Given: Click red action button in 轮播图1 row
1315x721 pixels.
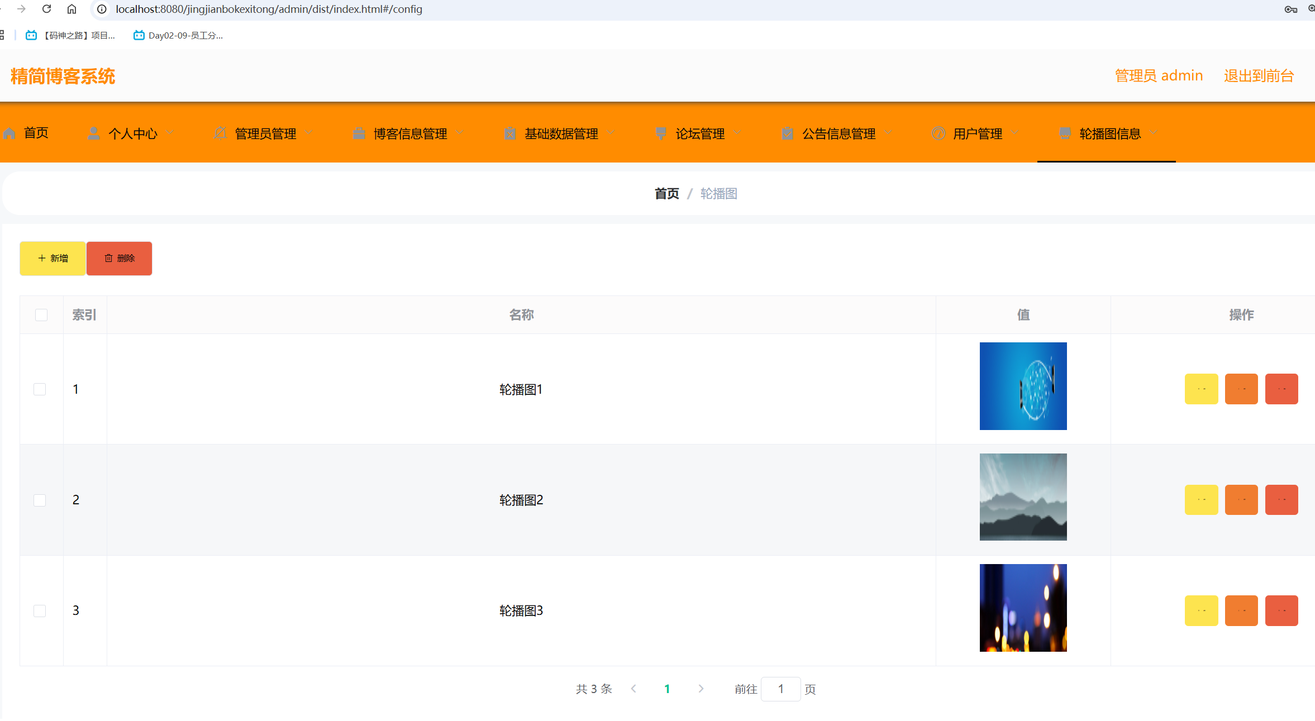Looking at the screenshot, I should tap(1281, 389).
